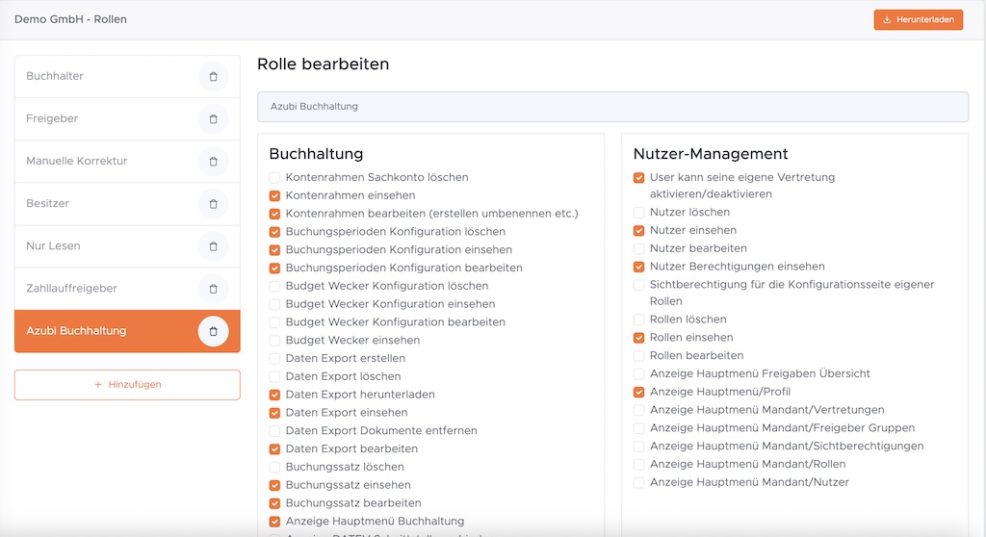This screenshot has height=537, width=986.
Task: Delete Zahllauffreigeber role using trash icon
Action: (213, 289)
